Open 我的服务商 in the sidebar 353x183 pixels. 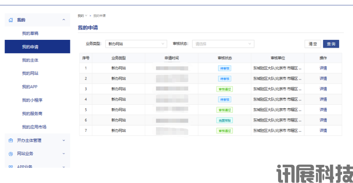pyautogui.click(x=32, y=114)
